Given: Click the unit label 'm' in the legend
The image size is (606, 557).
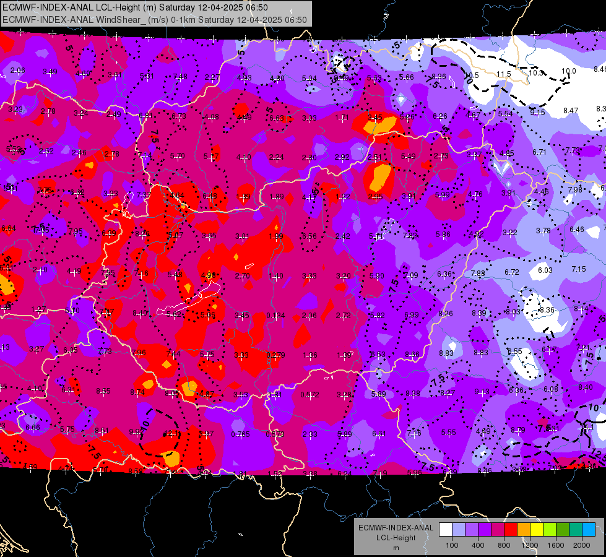Looking at the screenshot, I should pos(396,548).
